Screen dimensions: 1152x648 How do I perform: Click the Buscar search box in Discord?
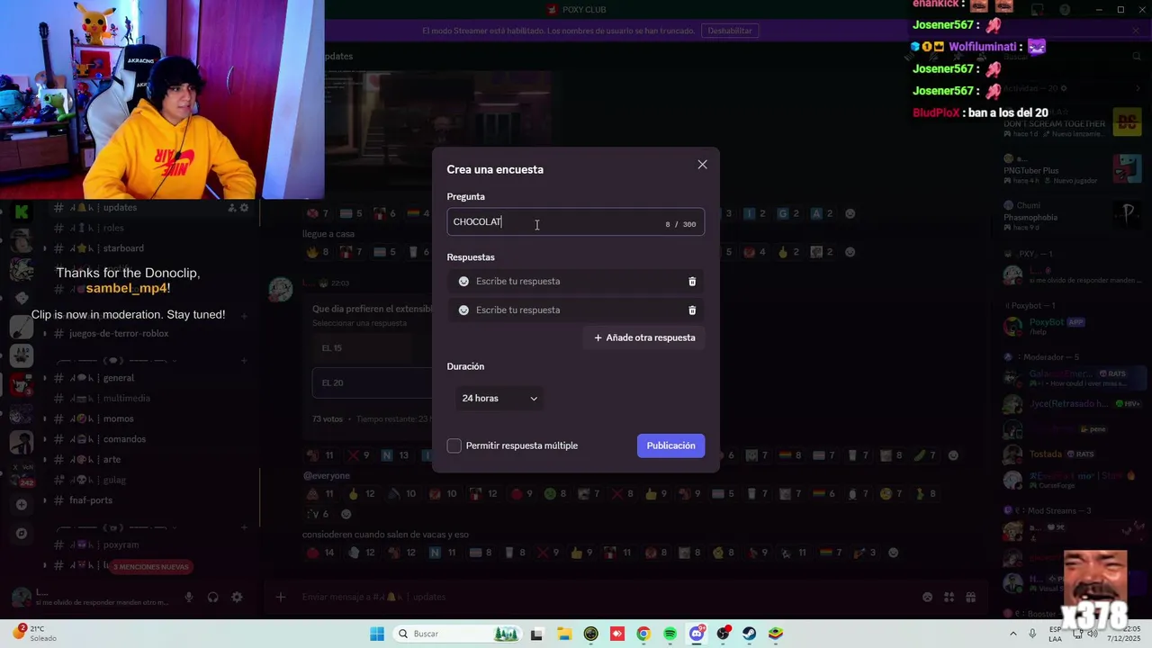coord(1071,56)
